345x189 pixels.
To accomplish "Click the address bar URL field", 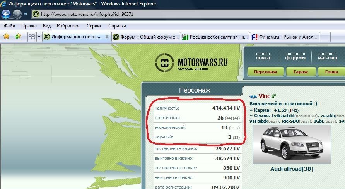I will [x=188, y=14].
